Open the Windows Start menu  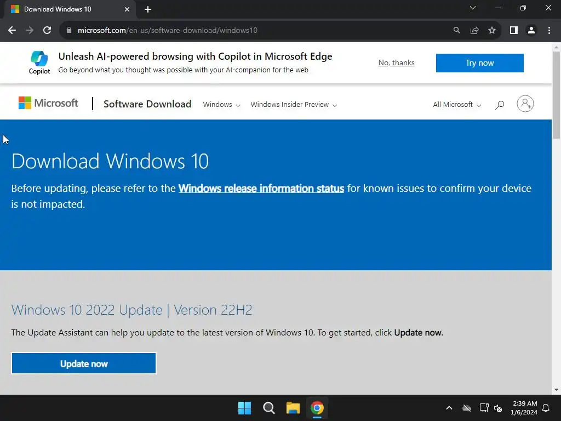click(245, 408)
